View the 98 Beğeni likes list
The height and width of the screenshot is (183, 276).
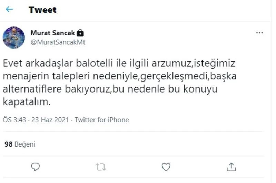point(20,144)
